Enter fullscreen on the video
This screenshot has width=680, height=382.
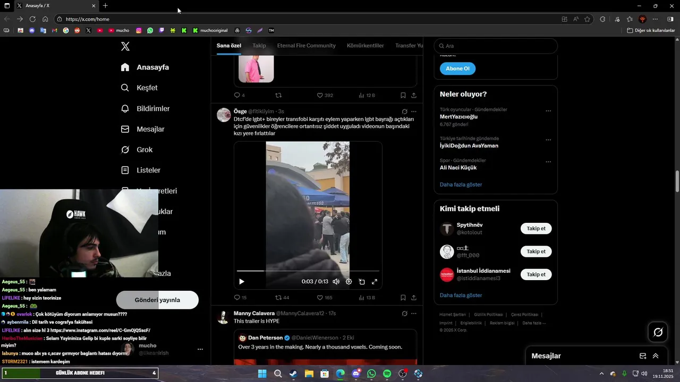coord(375,282)
